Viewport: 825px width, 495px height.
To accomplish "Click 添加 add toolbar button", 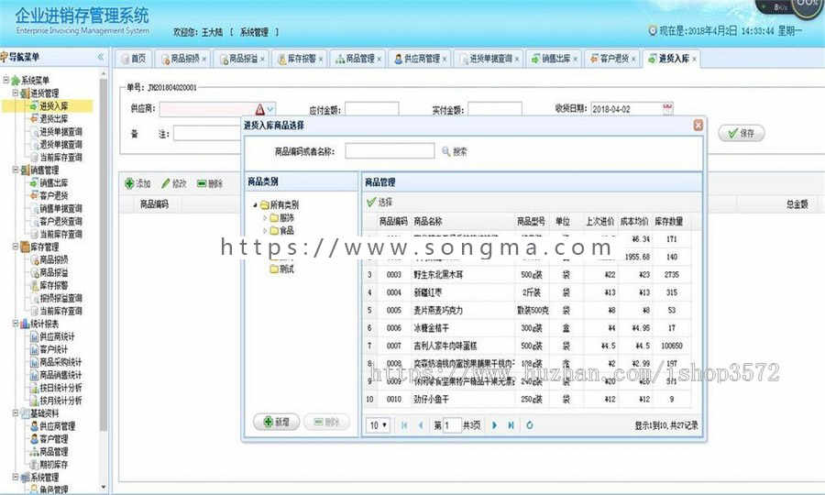I will (137, 183).
